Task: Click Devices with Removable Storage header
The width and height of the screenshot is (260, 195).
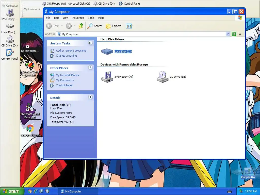Action: pos(124,64)
